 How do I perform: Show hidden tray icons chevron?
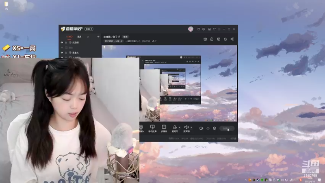(x=246, y=180)
